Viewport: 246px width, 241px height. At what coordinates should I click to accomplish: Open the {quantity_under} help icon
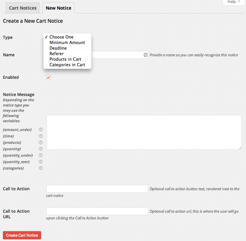tap(40, 155)
